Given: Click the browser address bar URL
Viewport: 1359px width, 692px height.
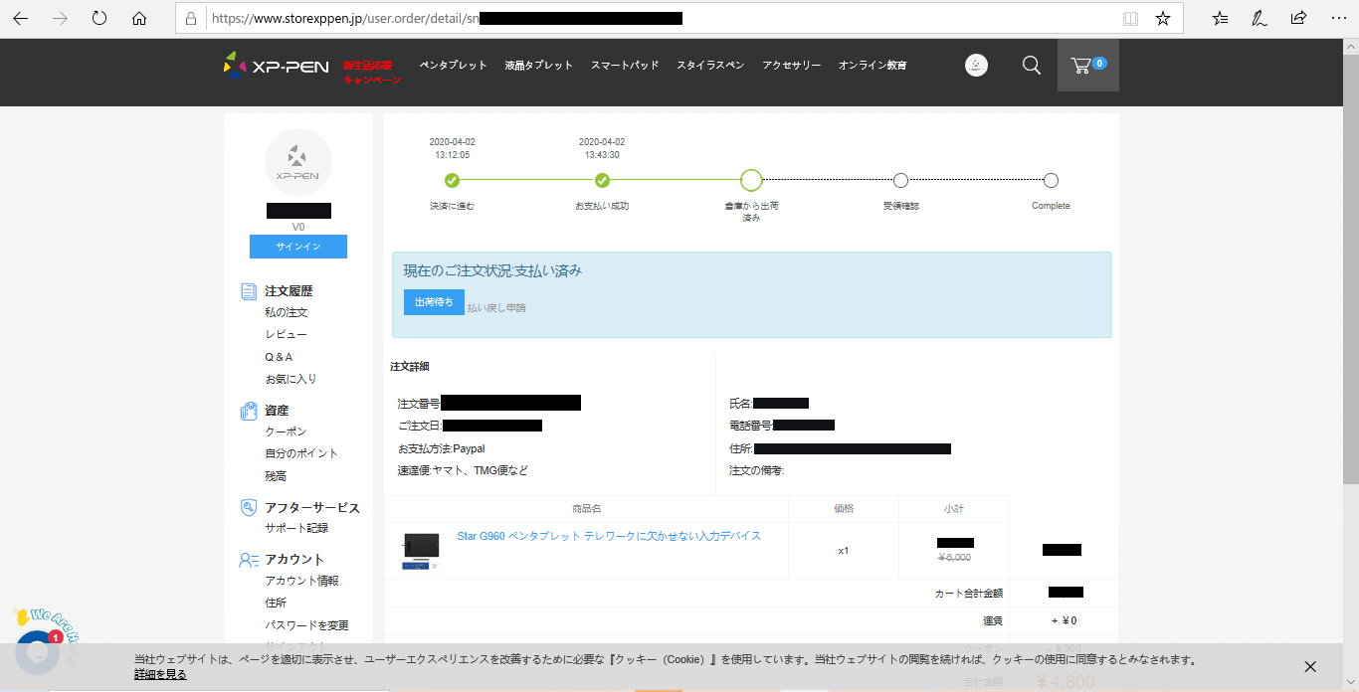Looking at the screenshot, I should coord(647,18).
